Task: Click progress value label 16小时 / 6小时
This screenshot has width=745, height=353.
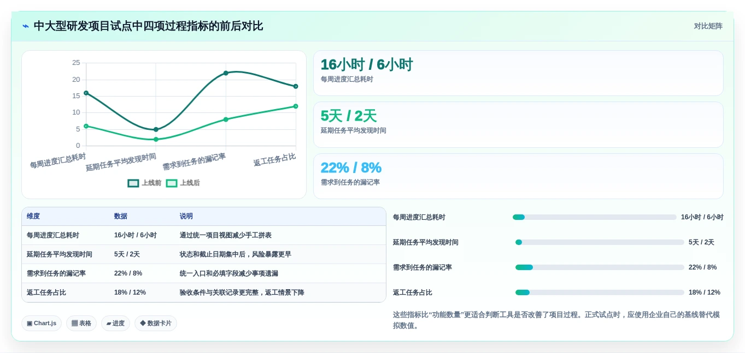Action: tap(702, 217)
